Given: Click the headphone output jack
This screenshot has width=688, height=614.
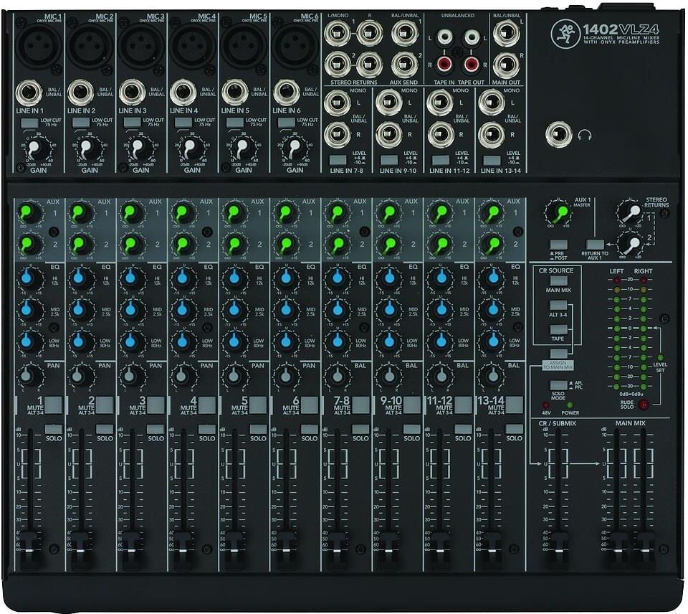Looking at the screenshot, I should point(558,134).
